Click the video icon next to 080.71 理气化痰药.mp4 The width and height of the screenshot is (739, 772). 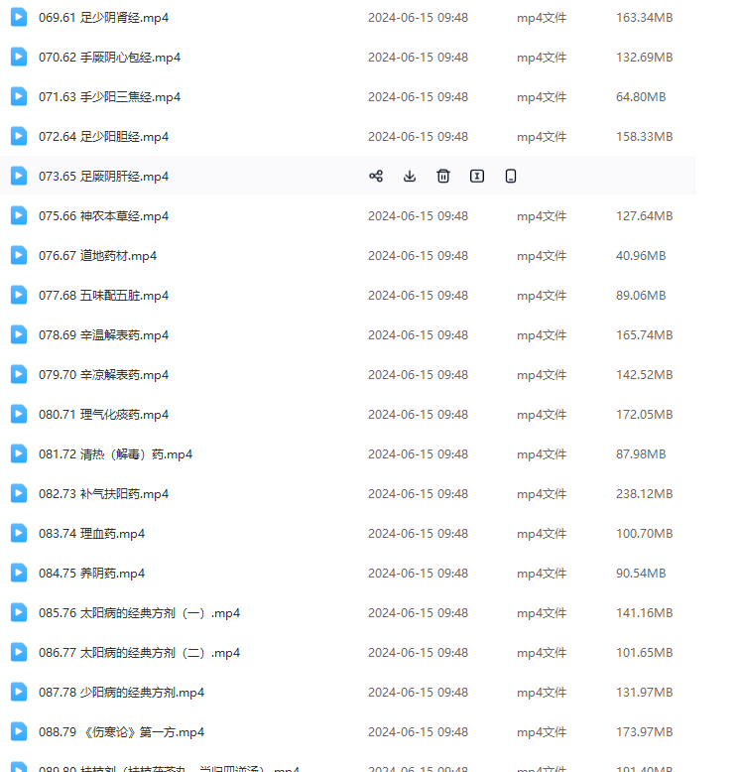click(x=19, y=415)
